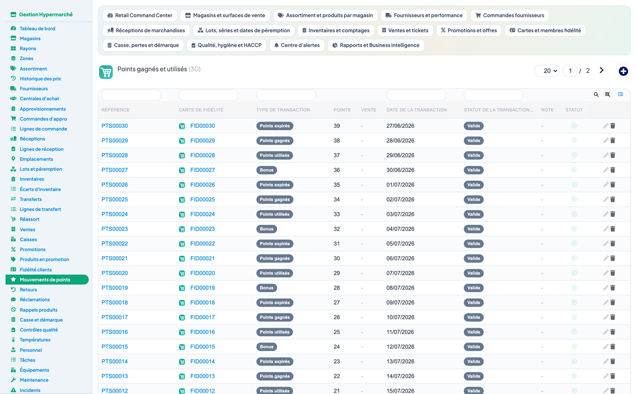This screenshot has width=637, height=394.
Task: Click the page number field showing 1
Action: point(570,71)
